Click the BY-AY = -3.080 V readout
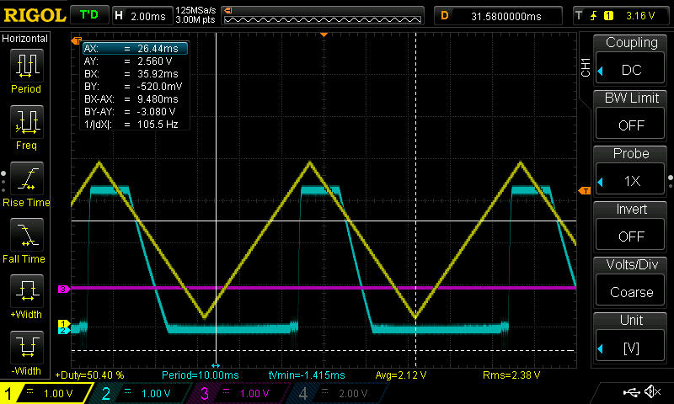This screenshot has height=404, width=674. (x=130, y=112)
